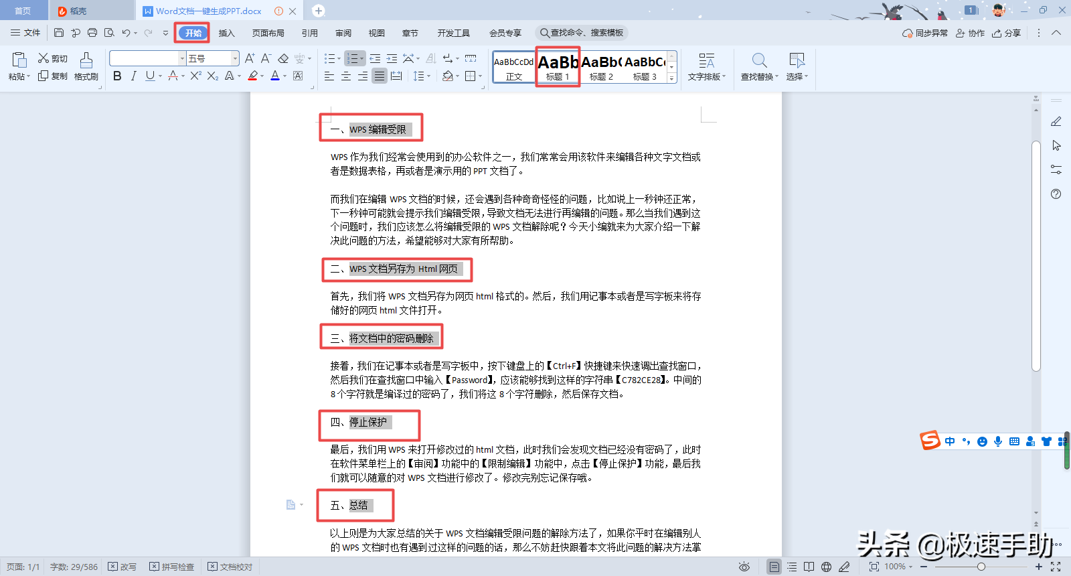Open Print Preview from quick access toolbar
This screenshot has height=576, width=1071.
click(109, 33)
